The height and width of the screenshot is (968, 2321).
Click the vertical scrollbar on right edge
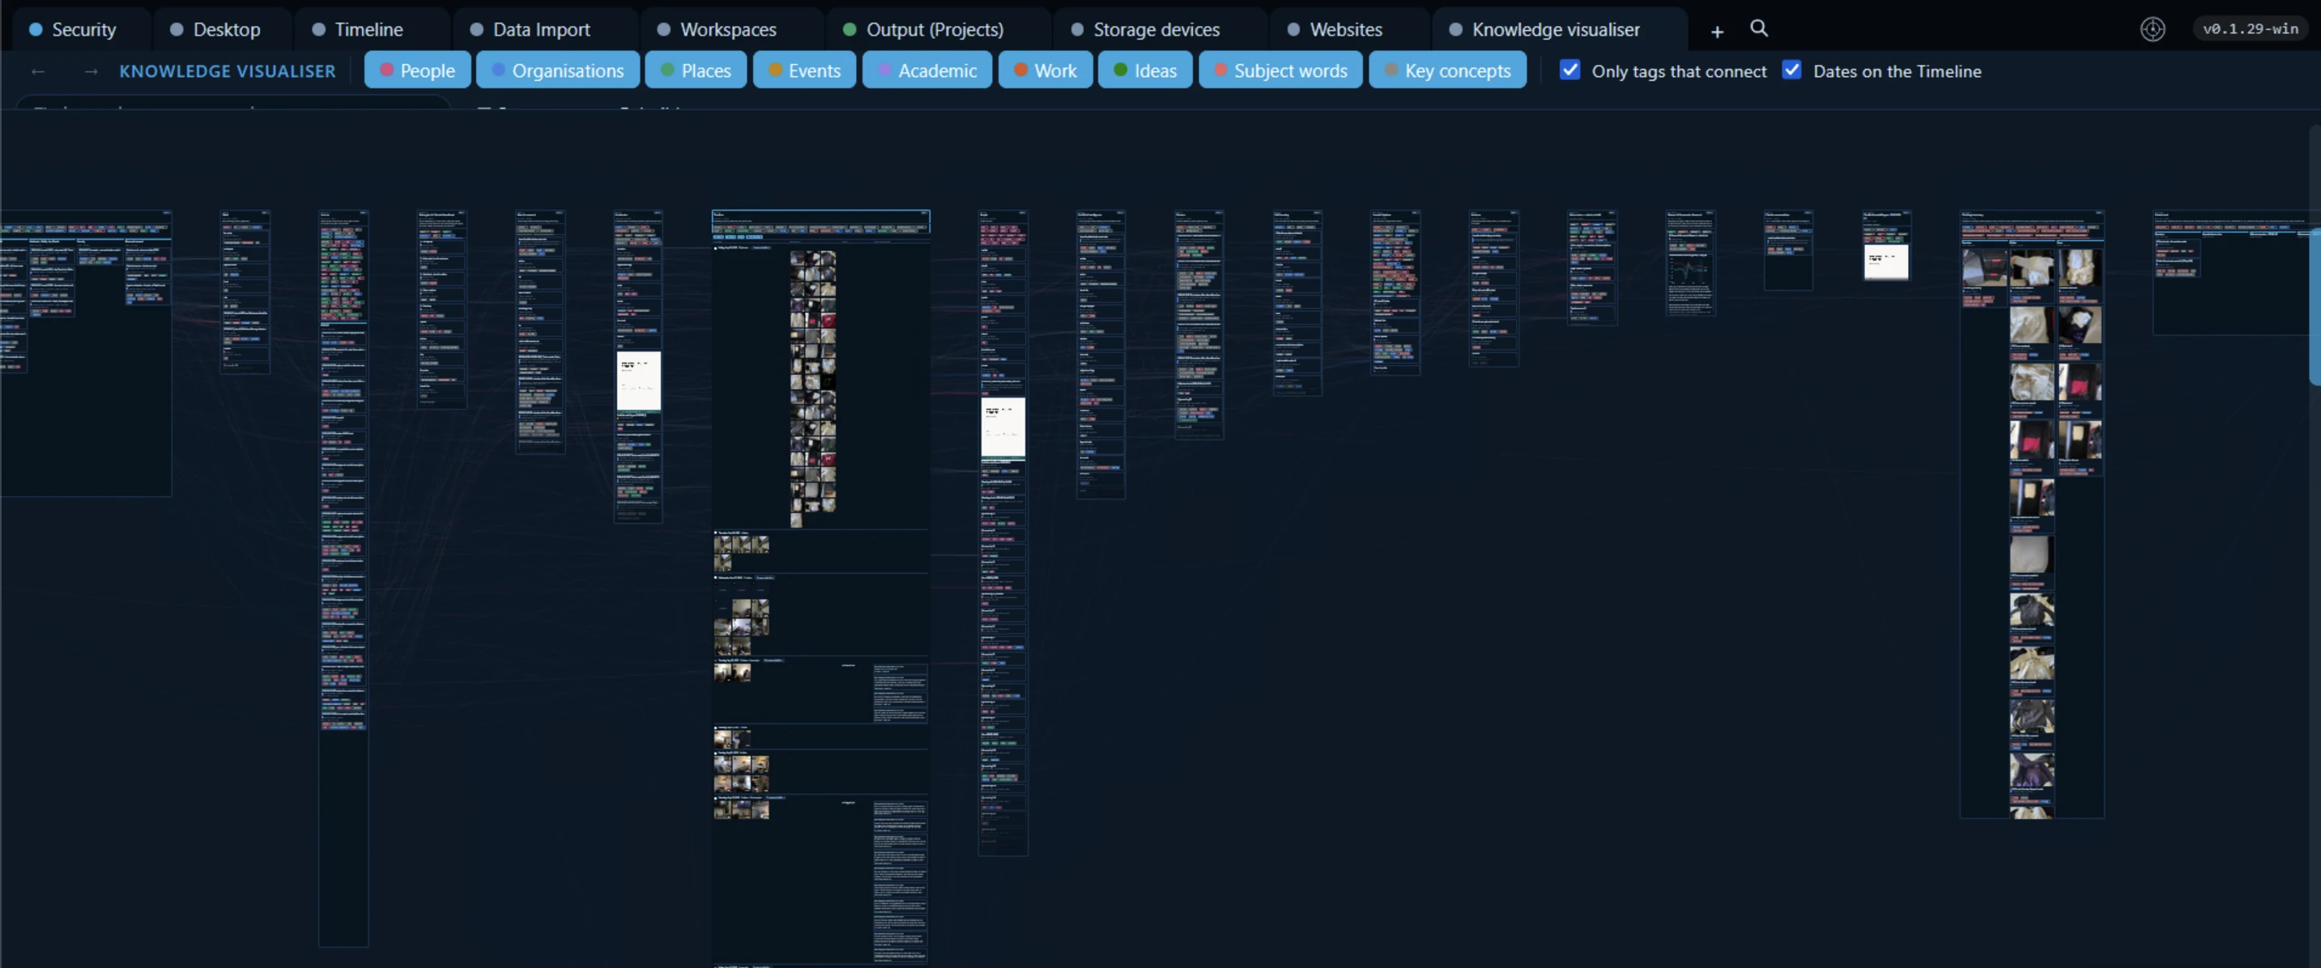coord(2315,306)
